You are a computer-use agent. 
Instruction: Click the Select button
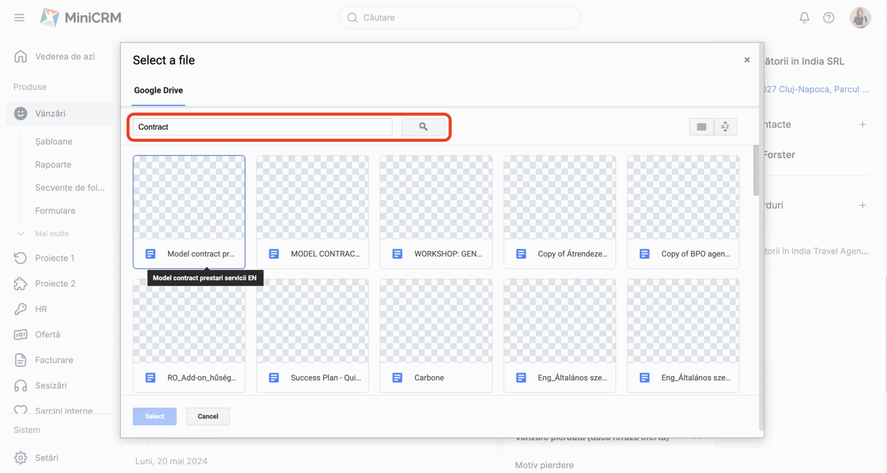click(x=154, y=416)
